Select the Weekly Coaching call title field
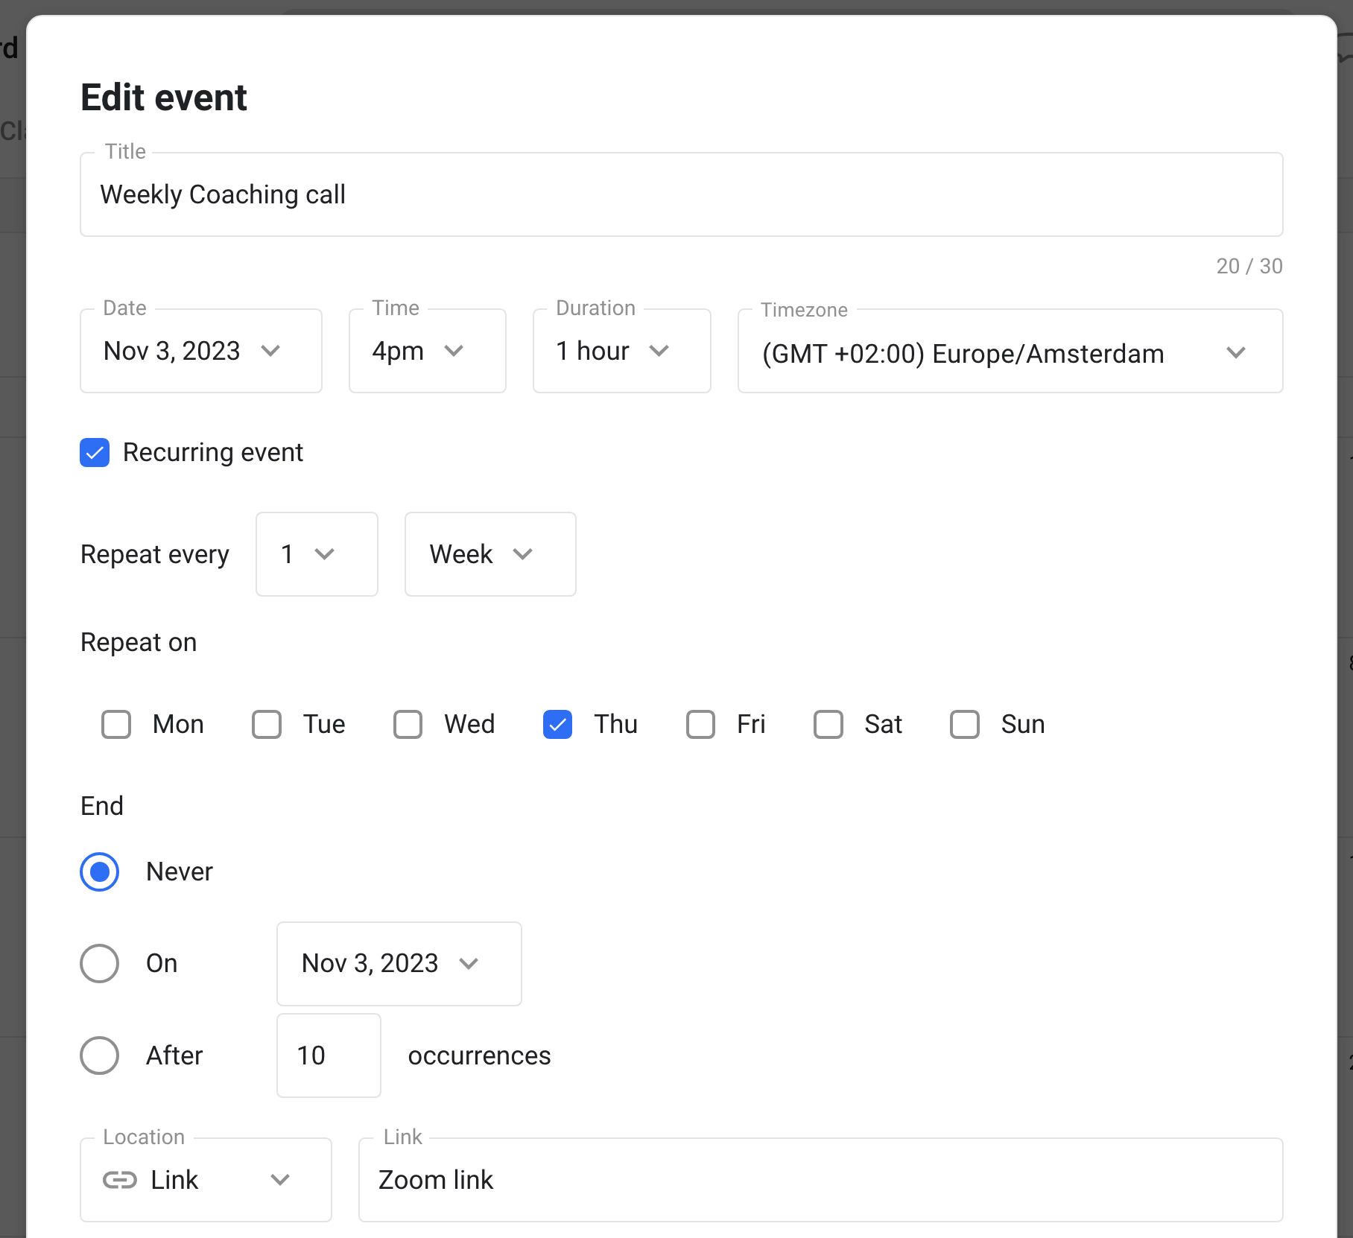1353x1238 pixels. [x=681, y=194]
